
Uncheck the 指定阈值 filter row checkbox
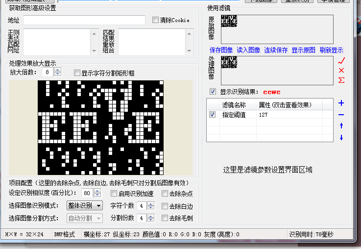[212, 115]
